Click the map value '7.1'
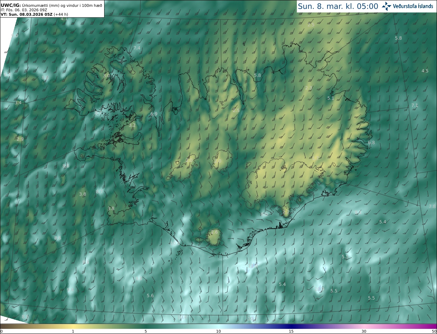Screen dimensions: 437x334 [415, 106]
